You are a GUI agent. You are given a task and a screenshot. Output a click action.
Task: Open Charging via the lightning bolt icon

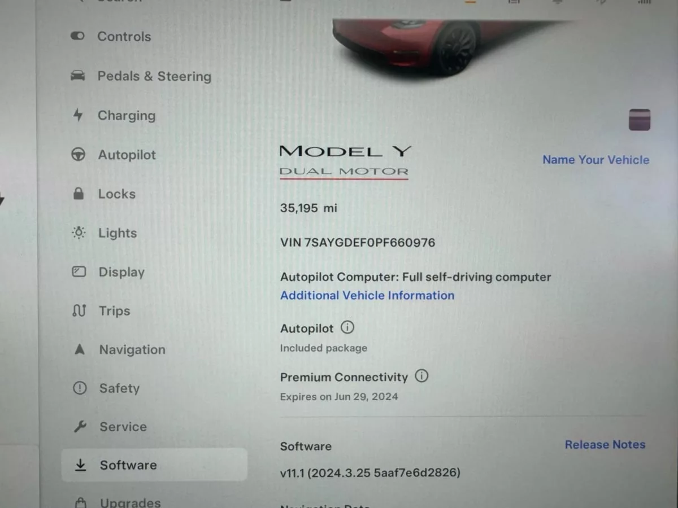click(x=78, y=115)
